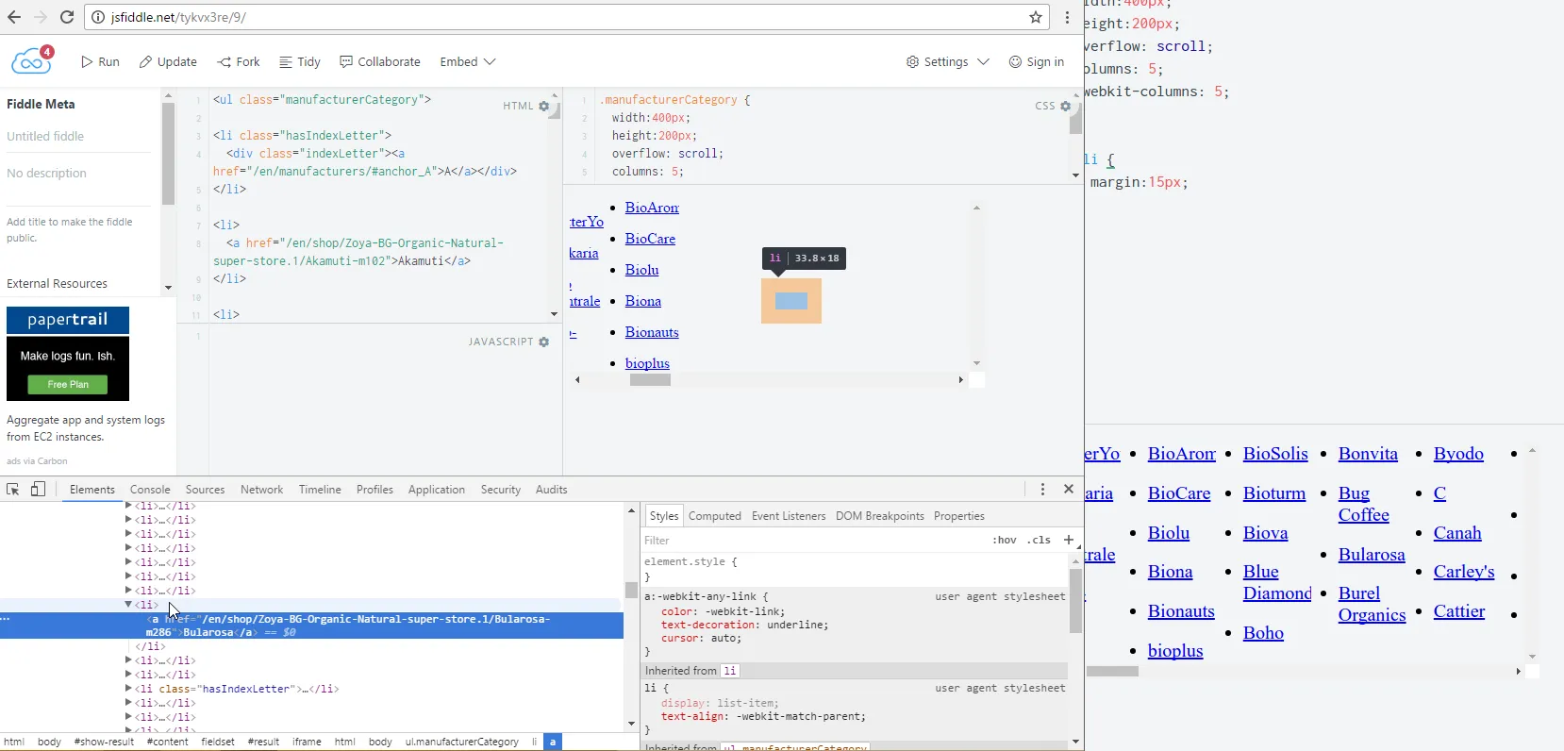Toggle the DevTools device toolbar

pyautogui.click(x=38, y=489)
